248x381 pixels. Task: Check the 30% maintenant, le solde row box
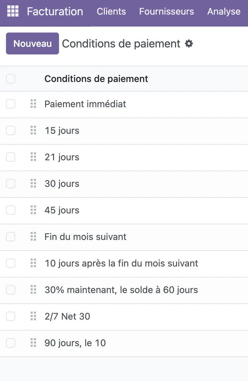[x=11, y=290]
